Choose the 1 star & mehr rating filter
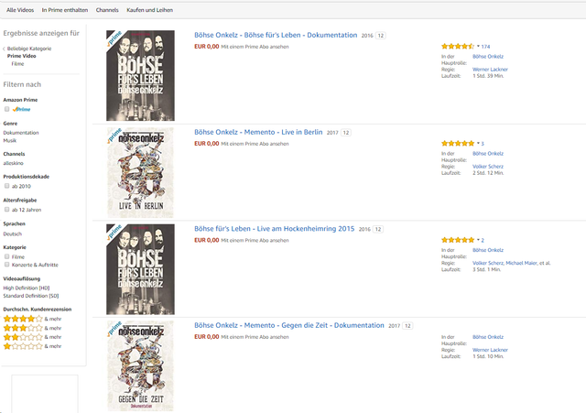586x413 pixels. pyautogui.click(x=22, y=346)
